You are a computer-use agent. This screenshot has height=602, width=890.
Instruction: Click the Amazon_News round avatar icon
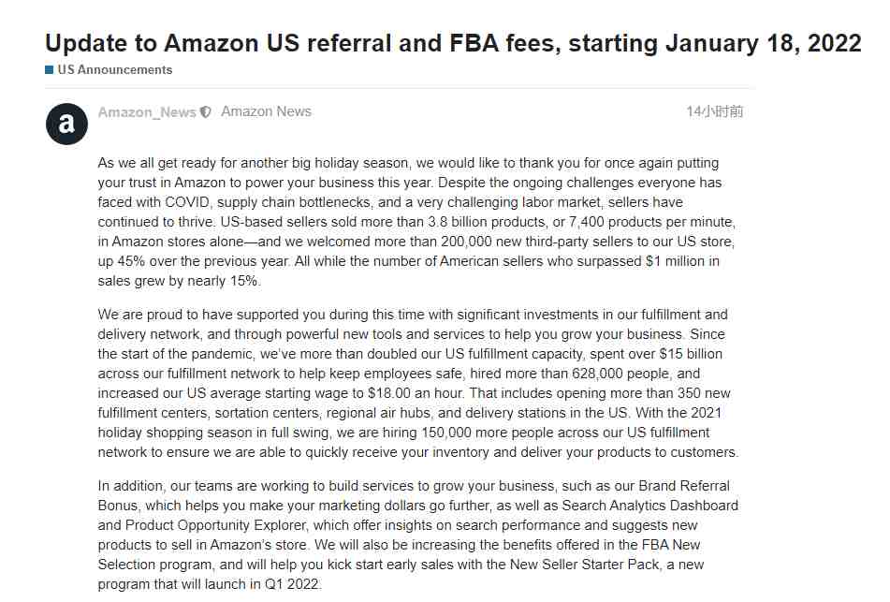[x=66, y=124]
